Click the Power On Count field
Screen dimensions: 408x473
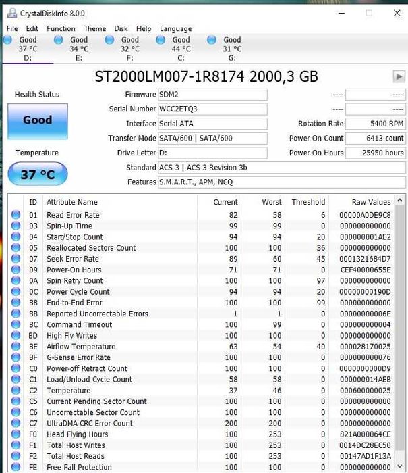376,138
